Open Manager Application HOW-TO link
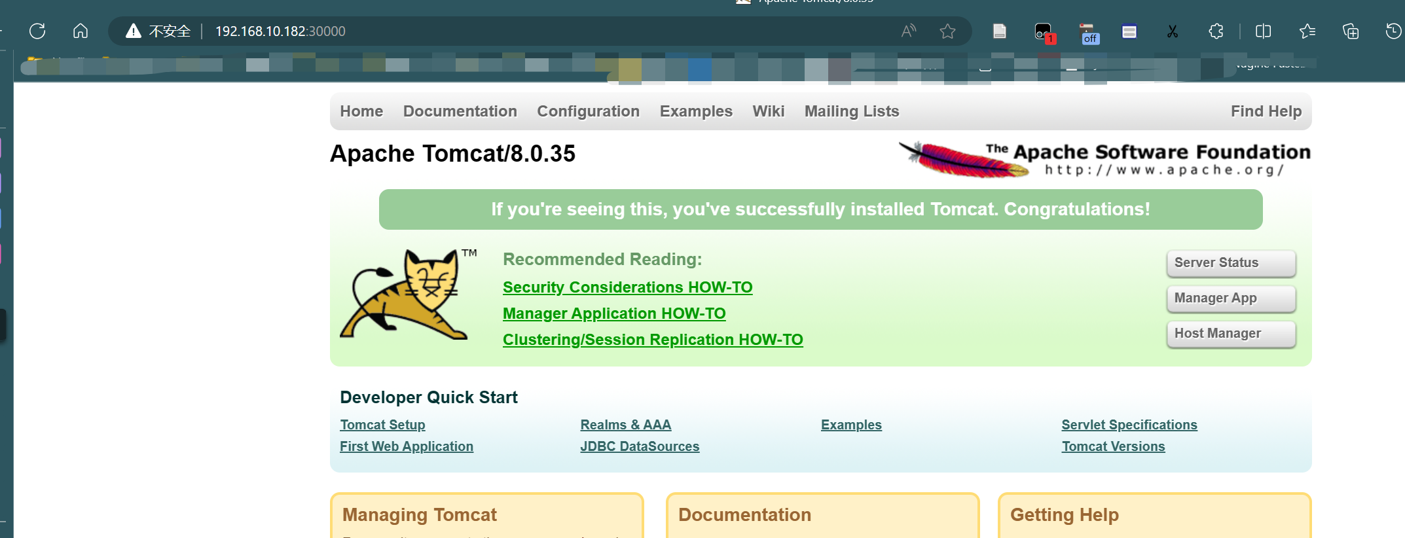Image resolution: width=1405 pixels, height=538 pixels. tap(614, 314)
